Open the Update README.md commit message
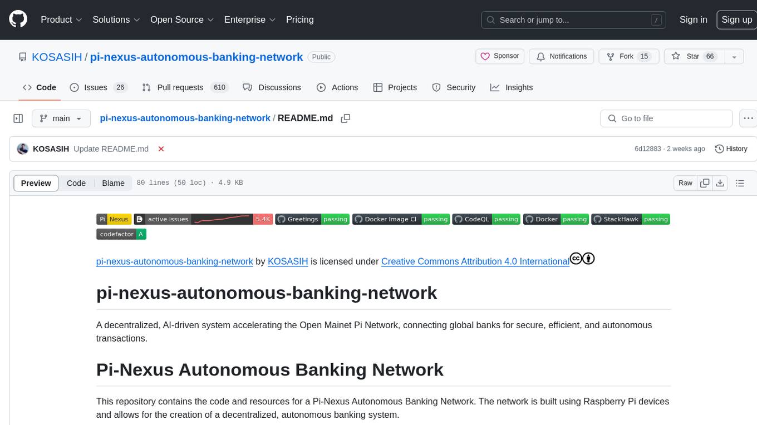 [x=111, y=149]
